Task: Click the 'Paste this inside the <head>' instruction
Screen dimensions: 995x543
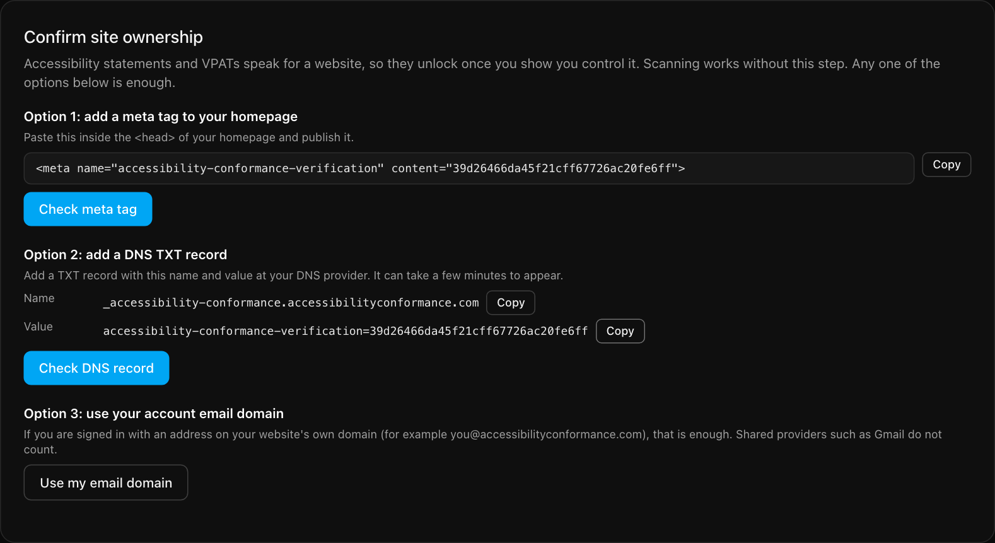Action: coord(189,137)
